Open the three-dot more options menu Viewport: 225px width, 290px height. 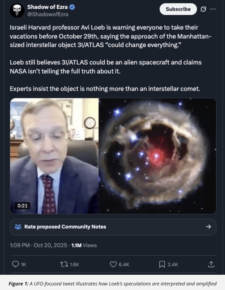pos(213,9)
